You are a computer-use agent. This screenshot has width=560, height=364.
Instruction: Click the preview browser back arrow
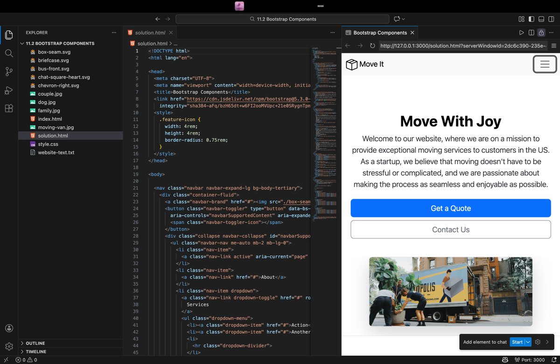pos(347,46)
